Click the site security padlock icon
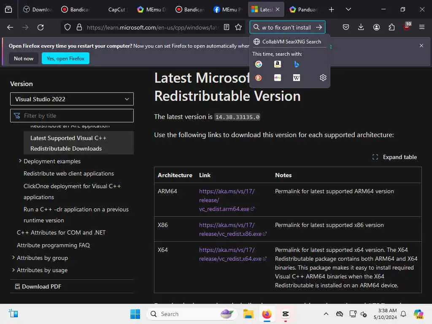Screen dimensions: 432x324 click(79, 27)
